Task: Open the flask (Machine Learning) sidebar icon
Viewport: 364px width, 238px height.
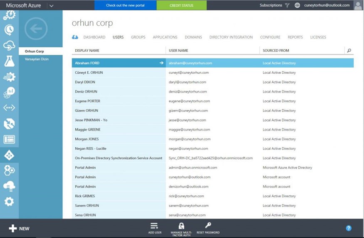Action: [x=9, y=61]
